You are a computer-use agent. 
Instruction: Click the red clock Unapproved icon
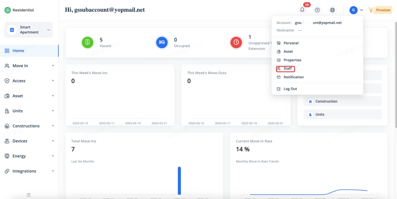[236, 42]
